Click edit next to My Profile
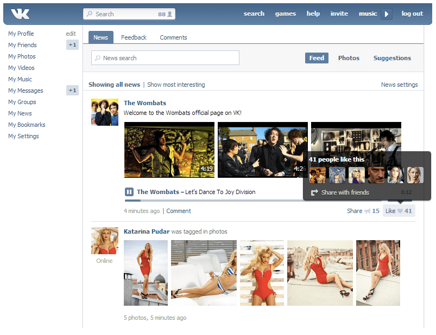The width and height of the screenshot is (436, 335). click(x=71, y=34)
